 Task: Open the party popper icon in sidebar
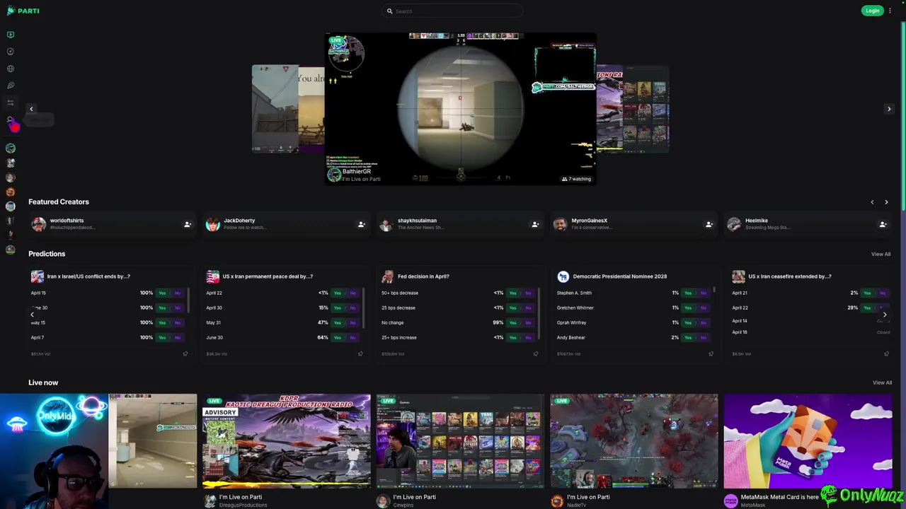[11, 86]
